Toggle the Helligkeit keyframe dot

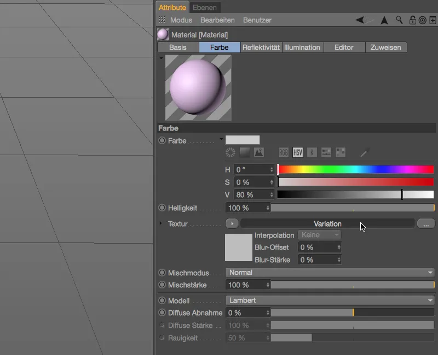pos(162,208)
